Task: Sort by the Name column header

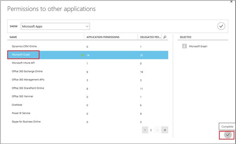Action: pos(13,37)
